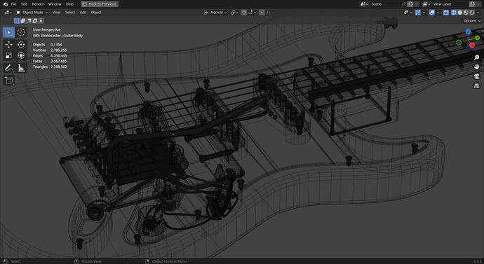The image size is (484, 264).
Task: Open the Help menu
Action: [x=69, y=4]
